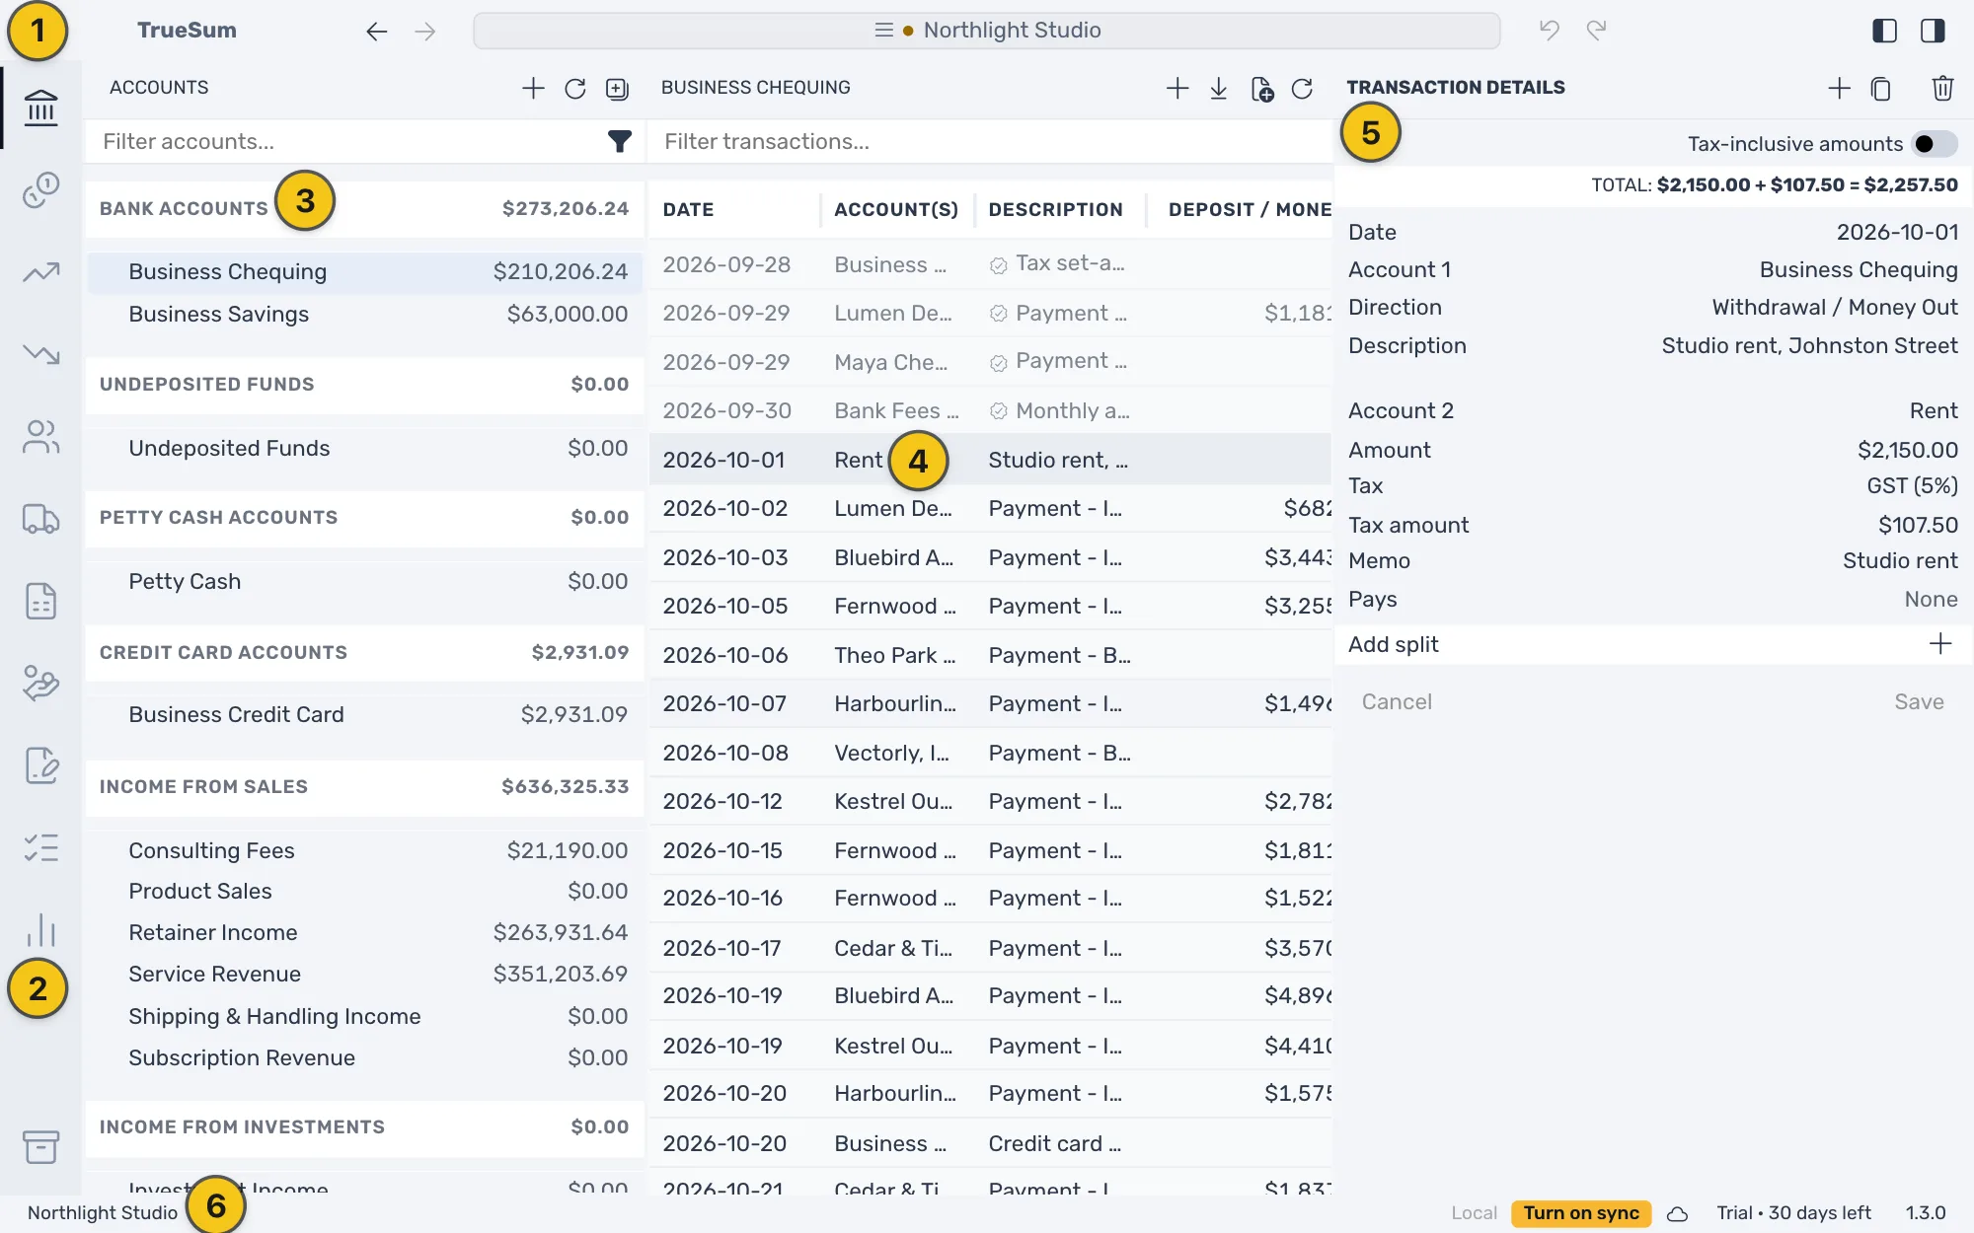
Task: Add a new Business Chequing transaction
Action: tap(1177, 88)
